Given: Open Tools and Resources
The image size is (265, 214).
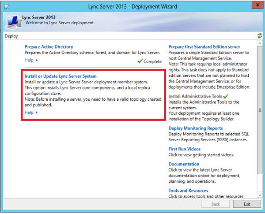Looking at the screenshot, I should 188,191.
